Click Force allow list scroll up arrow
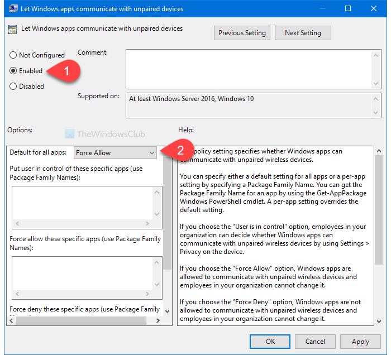This screenshot has width=391, height=355. [x=157, y=262]
